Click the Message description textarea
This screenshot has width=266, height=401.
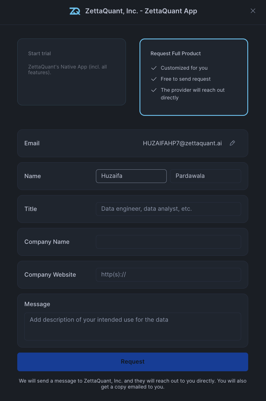tap(133, 326)
